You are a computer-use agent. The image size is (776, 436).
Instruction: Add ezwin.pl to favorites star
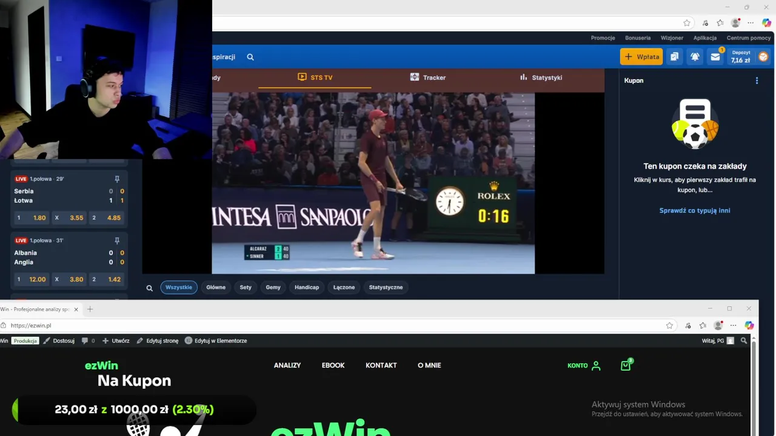click(x=669, y=325)
